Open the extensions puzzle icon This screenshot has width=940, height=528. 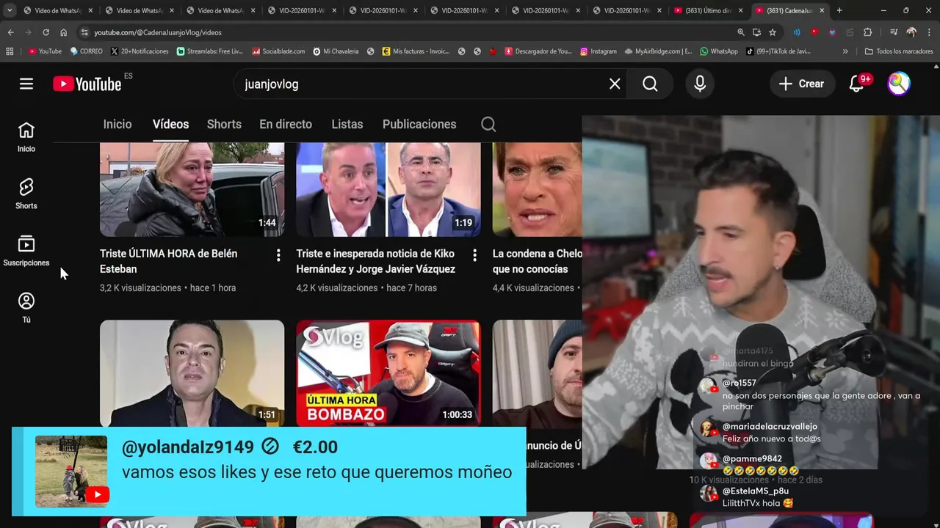click(x=867, y=32)
